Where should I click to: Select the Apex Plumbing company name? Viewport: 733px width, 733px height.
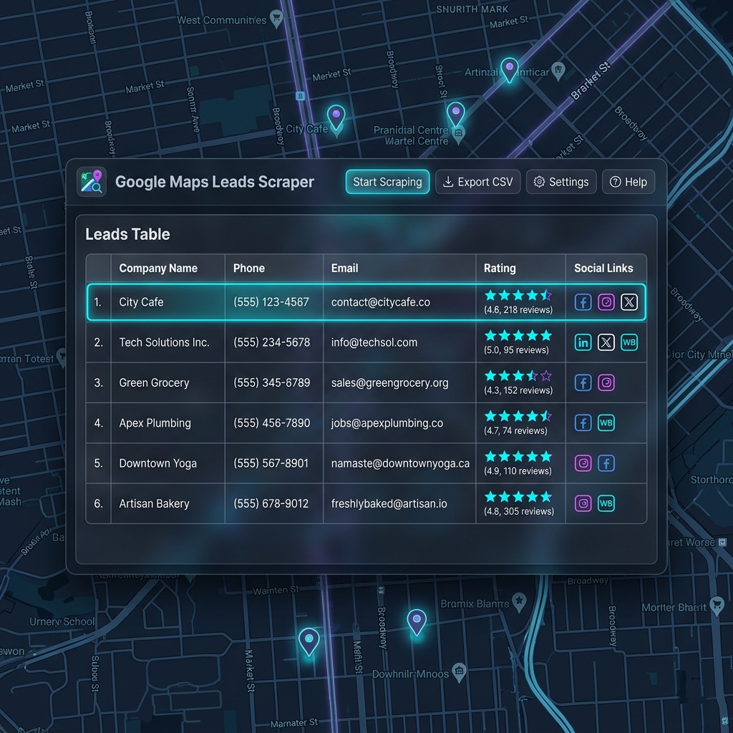[155, 423]
